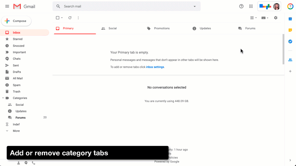The height and width of the screenshot is (166, 296).
Task: Open Contacts side panel icon
Action: pyautogui.click(x=290, y=60)
